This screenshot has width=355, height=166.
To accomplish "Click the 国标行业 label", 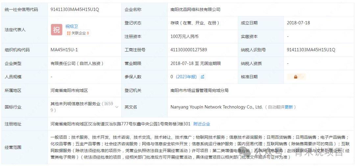I will pyautogui.click(x=13, y=107).
